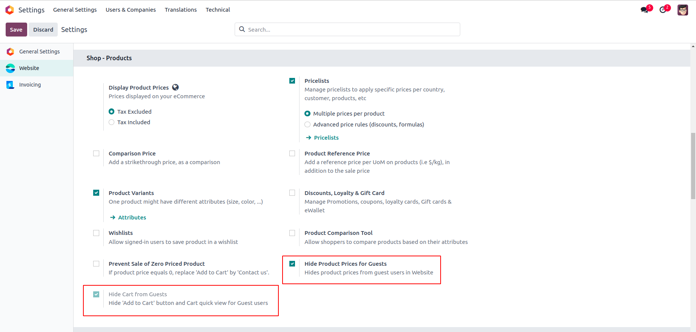
Task: Open the Users & Companies menu
Action: pyautogui.click(x=131, y=10)
